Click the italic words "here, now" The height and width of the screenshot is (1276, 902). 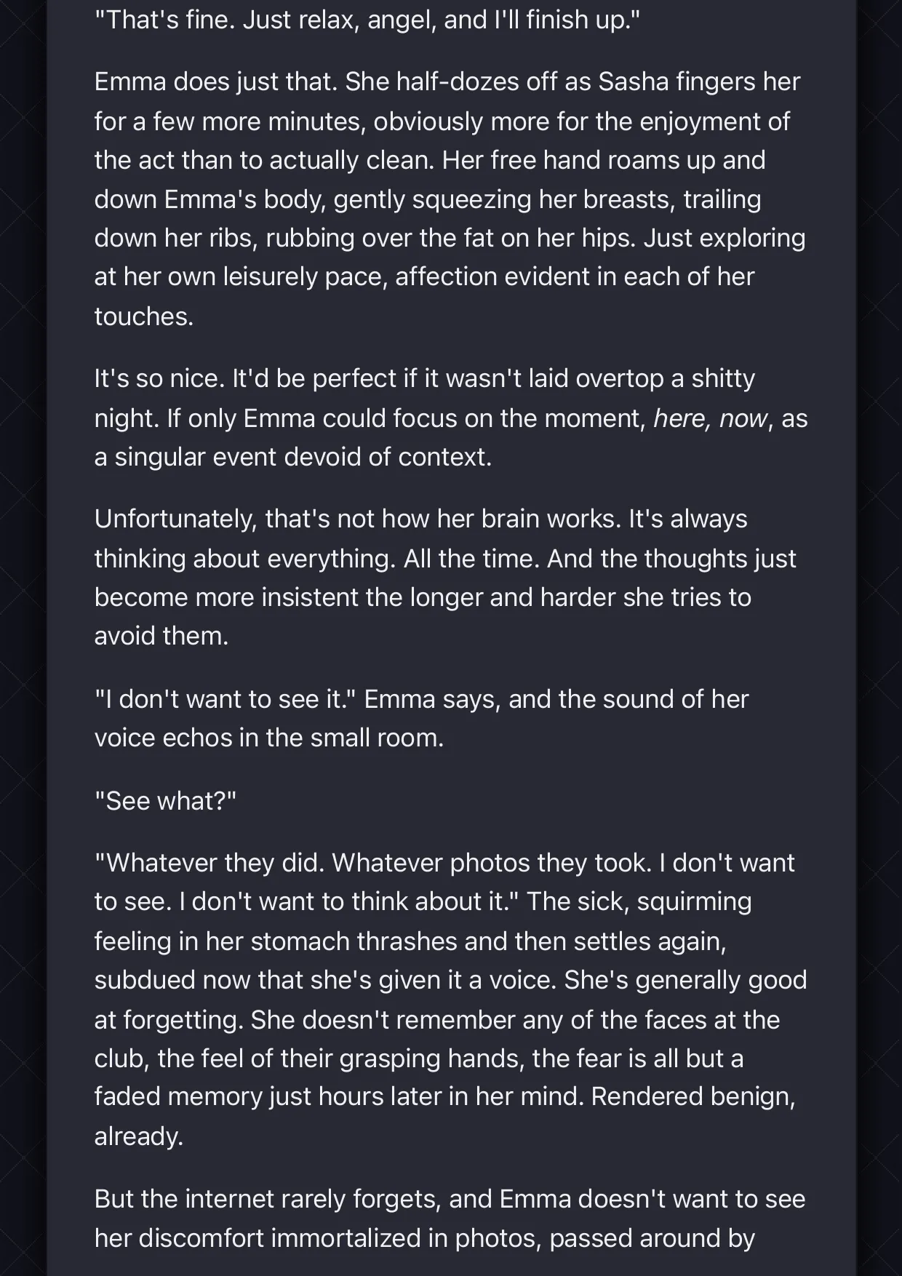710,418
